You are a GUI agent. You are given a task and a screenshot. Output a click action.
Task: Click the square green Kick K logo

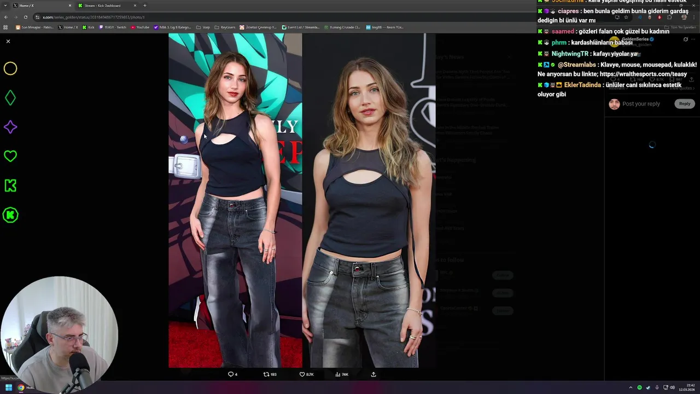click(10, 186)
